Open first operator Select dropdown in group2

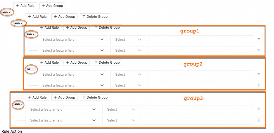(128, 75)
